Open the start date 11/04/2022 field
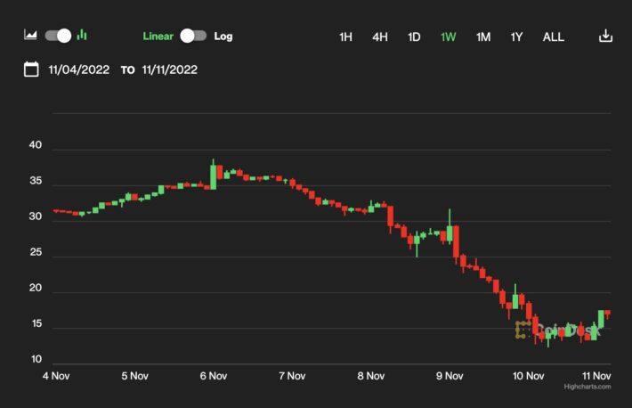Image resolution: width=632 pixels, height=408 pixels. click(x=78, y=69)
